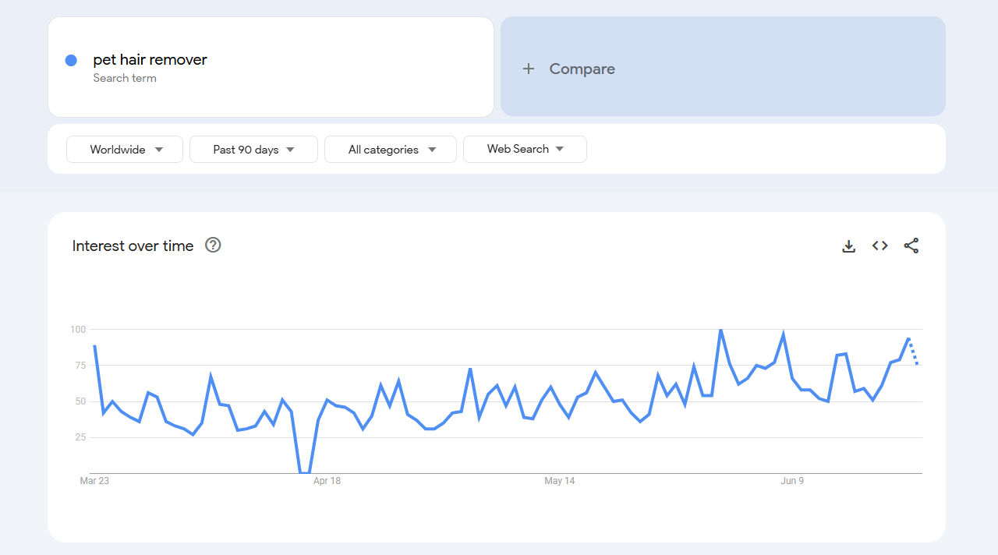Click the dotted forecast segment of the line
The height and width of the screenshot is (555, 998).
point(911,352)
